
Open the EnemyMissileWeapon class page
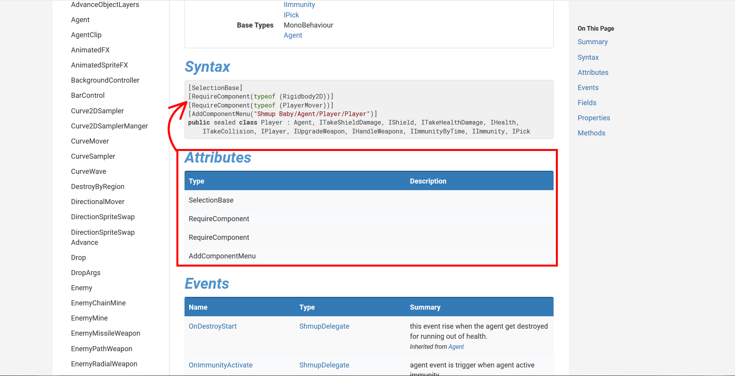point(105,333)
